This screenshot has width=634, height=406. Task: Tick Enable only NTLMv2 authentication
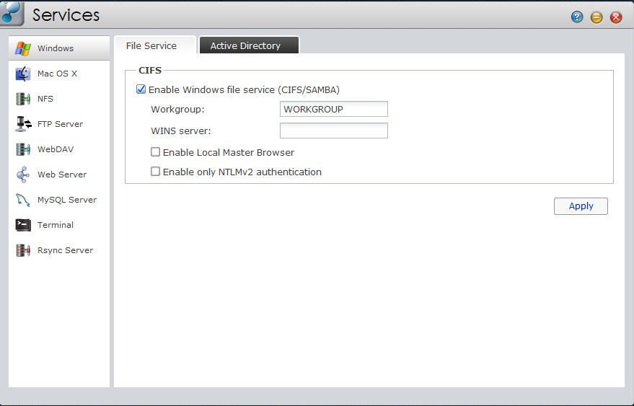155,172
